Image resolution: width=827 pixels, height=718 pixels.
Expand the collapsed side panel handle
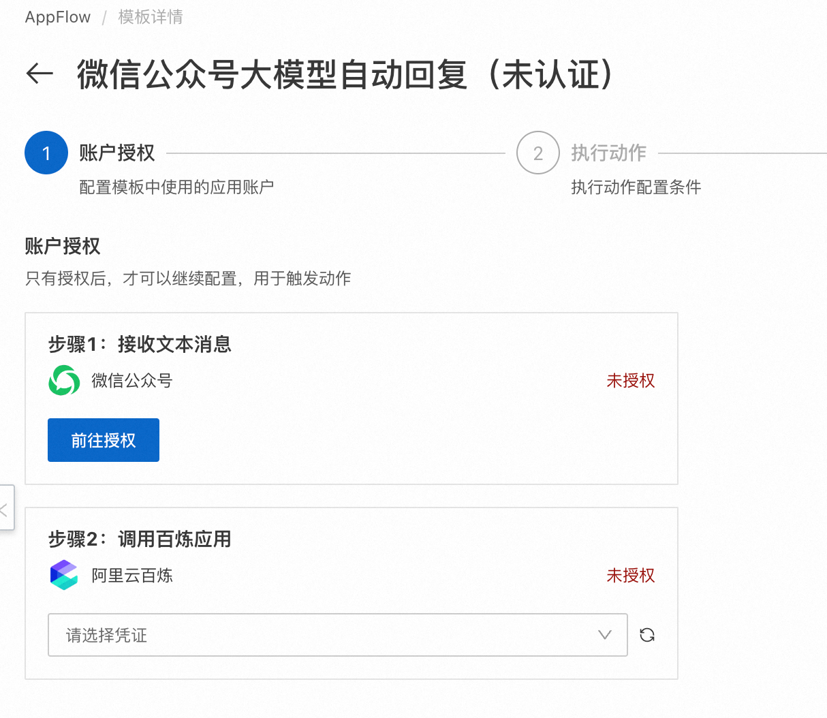[5, 508]
